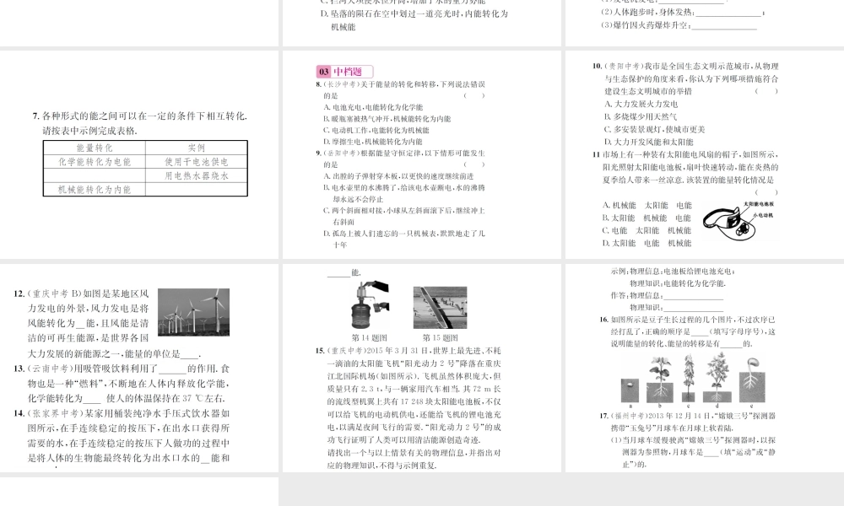Viewport: 844px width, 506px height.
Task: Select option "B. 太阳能 机械能 电能"
Action: pyautogui.click(x=647, y=218)
